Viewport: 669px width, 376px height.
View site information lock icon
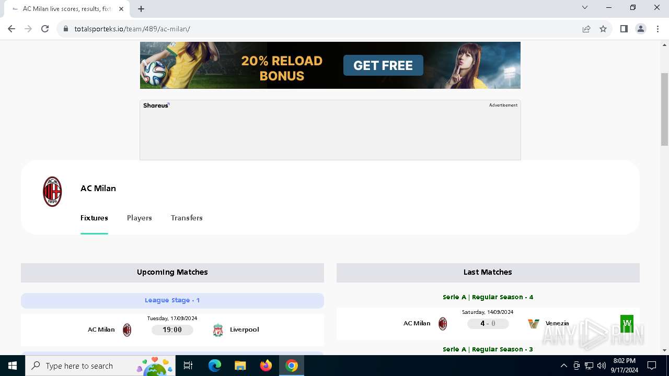[66, 29]
